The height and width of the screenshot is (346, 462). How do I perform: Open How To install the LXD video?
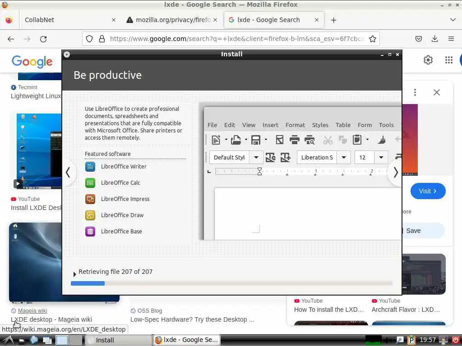click(329, 310)
